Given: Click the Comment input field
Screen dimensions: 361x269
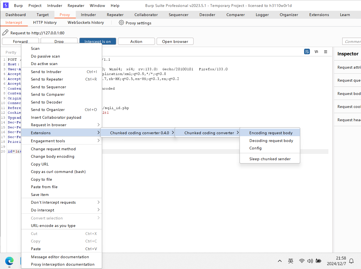Looking at the screenshot, I should pos(352,41).
